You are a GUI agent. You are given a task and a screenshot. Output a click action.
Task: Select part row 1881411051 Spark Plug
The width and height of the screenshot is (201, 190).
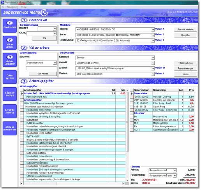click(162, 107)
